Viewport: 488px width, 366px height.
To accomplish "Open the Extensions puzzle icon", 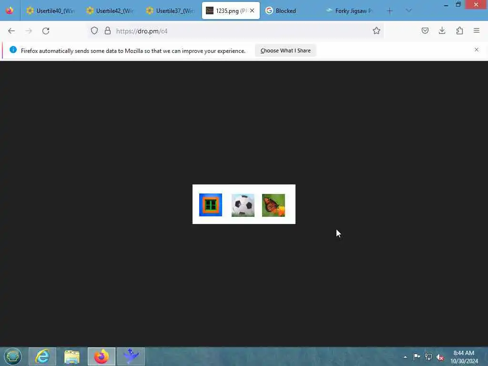I will 459,30.
